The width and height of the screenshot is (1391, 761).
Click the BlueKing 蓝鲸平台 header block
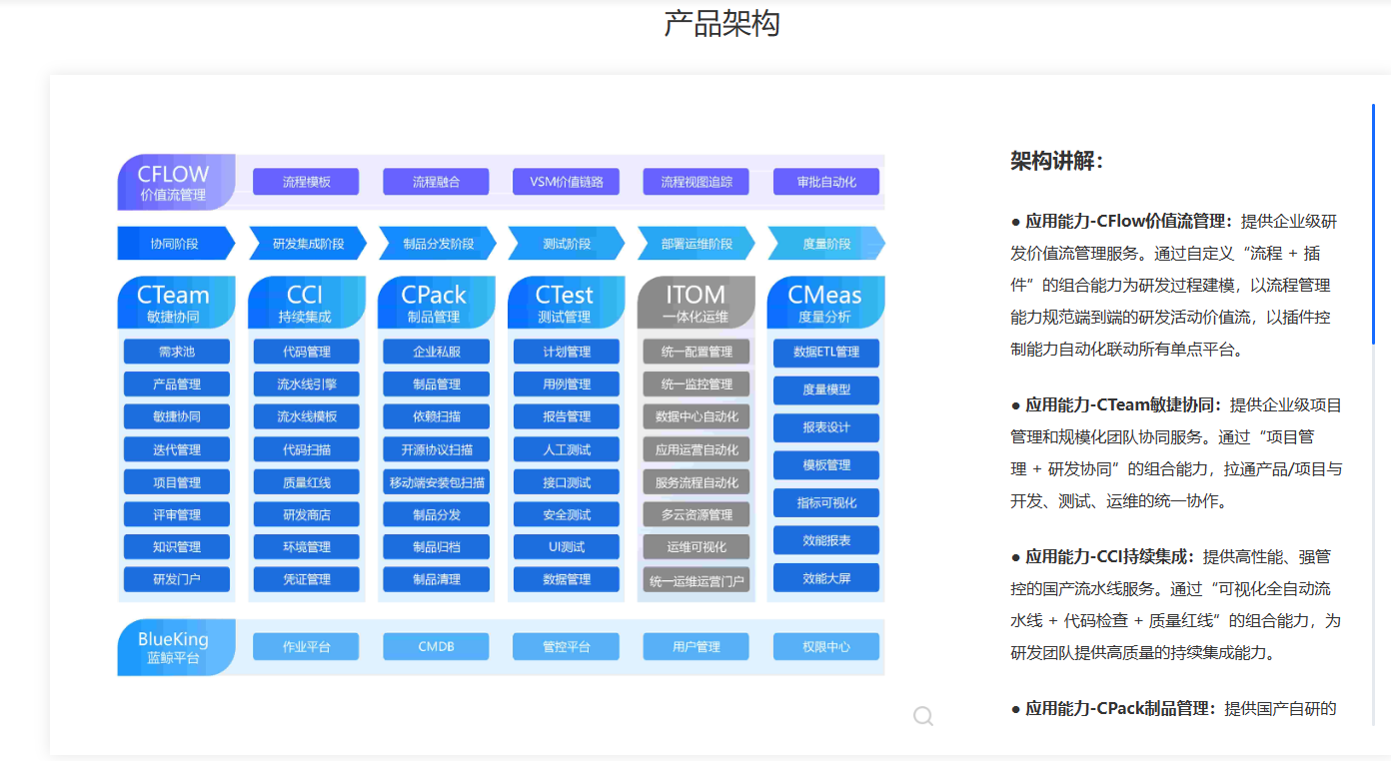[x=177, y=647]
